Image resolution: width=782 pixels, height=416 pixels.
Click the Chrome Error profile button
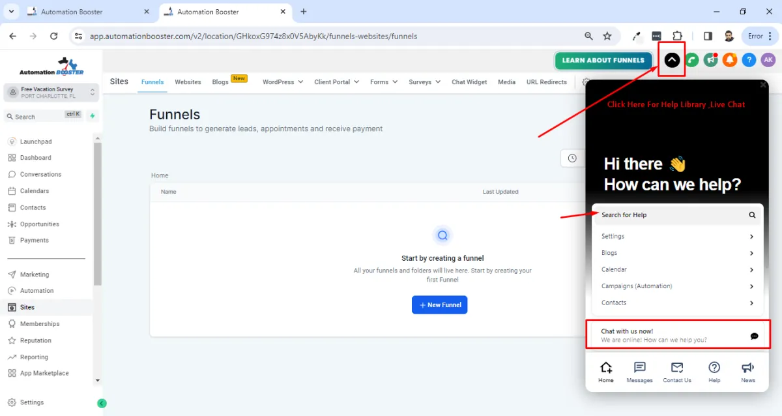(x=761, y=37)
